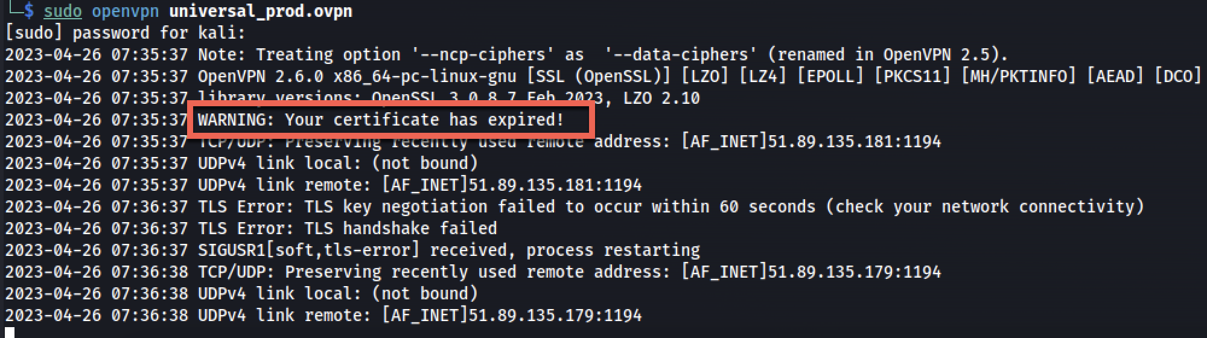Click the "$" shell prompt symbol

point(28,11)
